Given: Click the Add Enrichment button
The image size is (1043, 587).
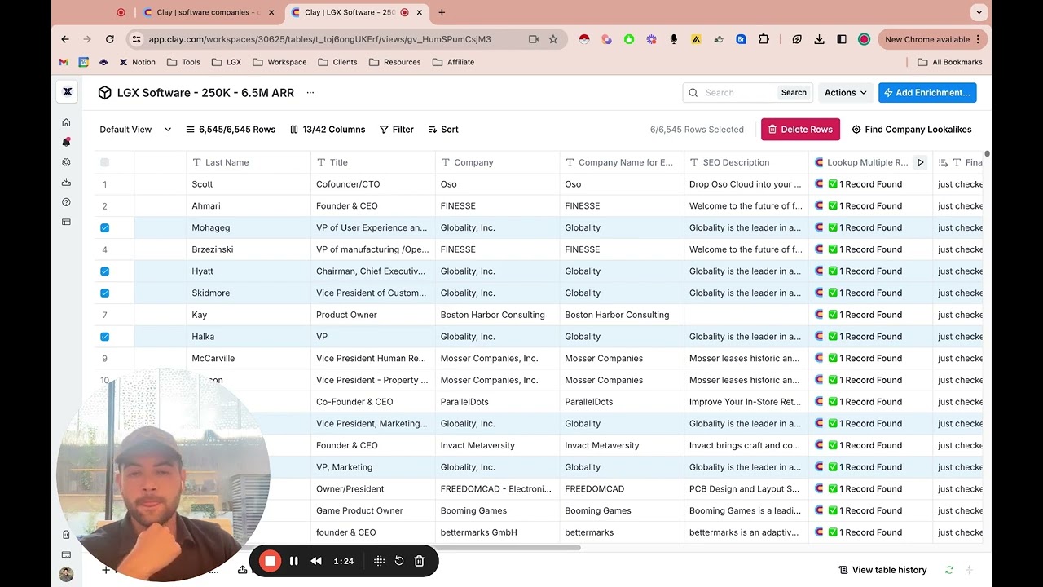Looking at the screenshot, I should point(927,93).
